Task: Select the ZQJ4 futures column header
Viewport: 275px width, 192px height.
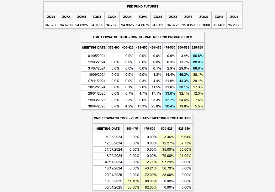Action: coord(51,17)
